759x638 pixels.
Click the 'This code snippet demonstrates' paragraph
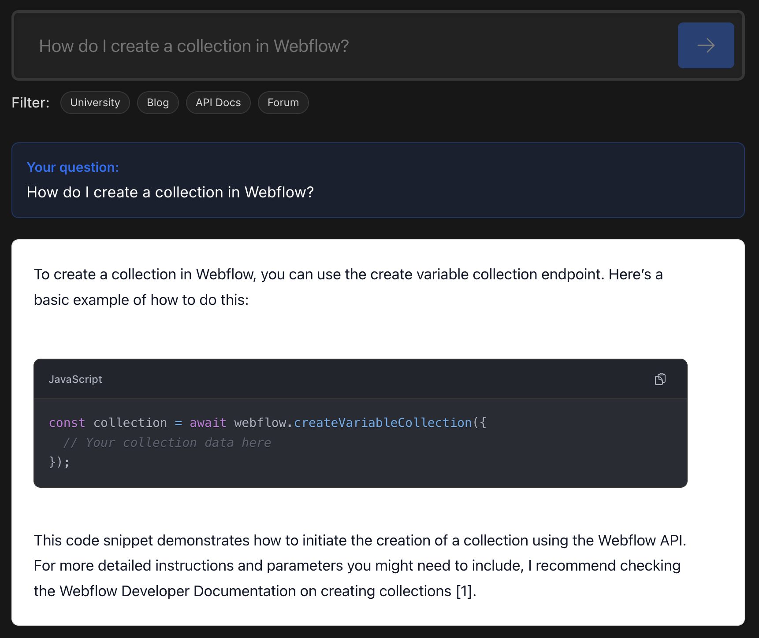360,566
